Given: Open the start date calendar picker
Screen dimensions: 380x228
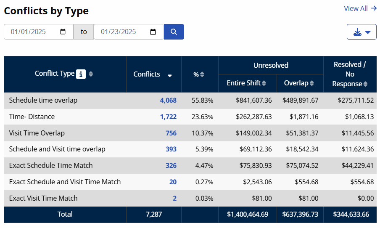Looking at the screenshot, I should click(63, 32).
